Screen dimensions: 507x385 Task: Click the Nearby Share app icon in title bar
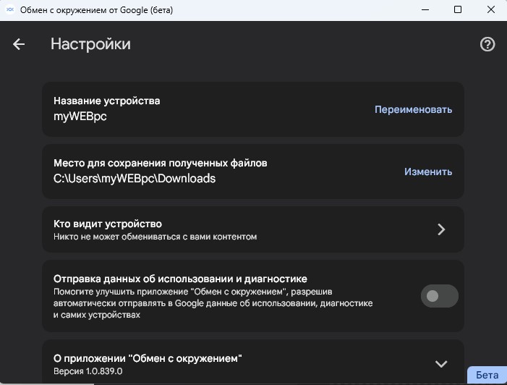tap(10, 9)
